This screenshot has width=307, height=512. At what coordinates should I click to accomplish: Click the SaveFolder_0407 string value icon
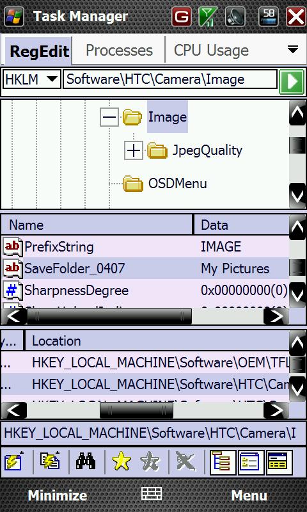tap(13, 268)
